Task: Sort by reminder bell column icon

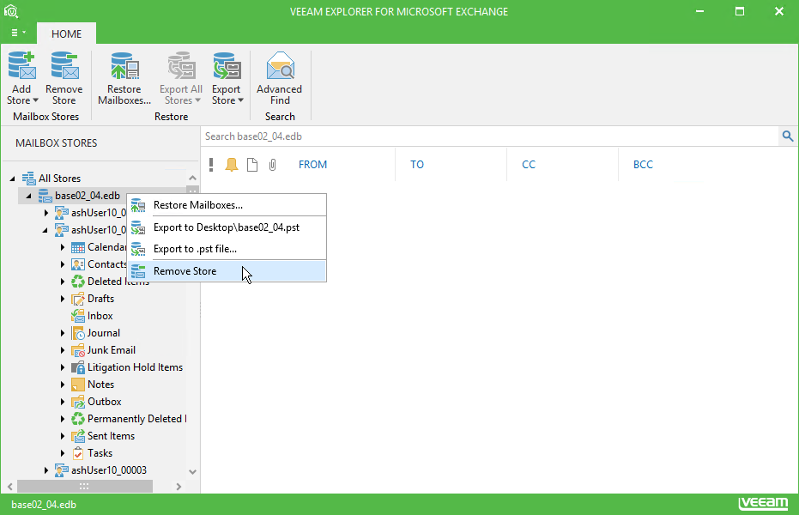Action: click(x=232, y=165)
